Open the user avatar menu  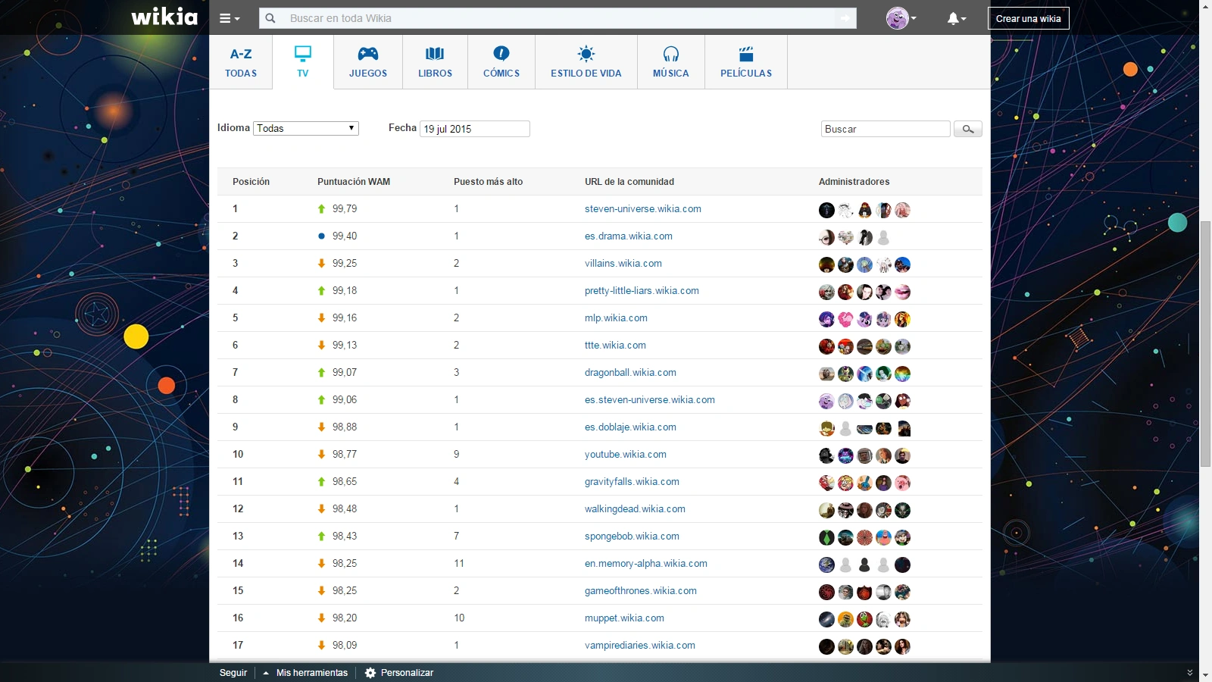[900, 18]
